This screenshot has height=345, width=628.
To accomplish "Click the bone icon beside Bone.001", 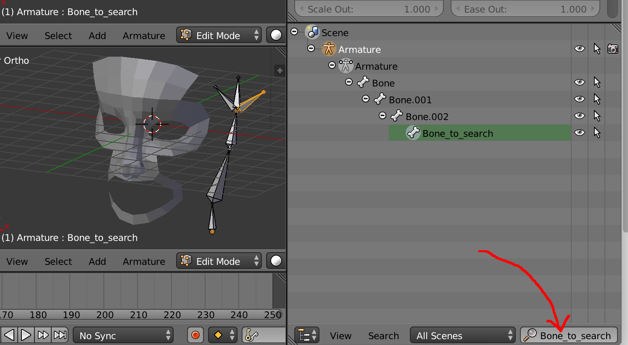I will [380, 99].
